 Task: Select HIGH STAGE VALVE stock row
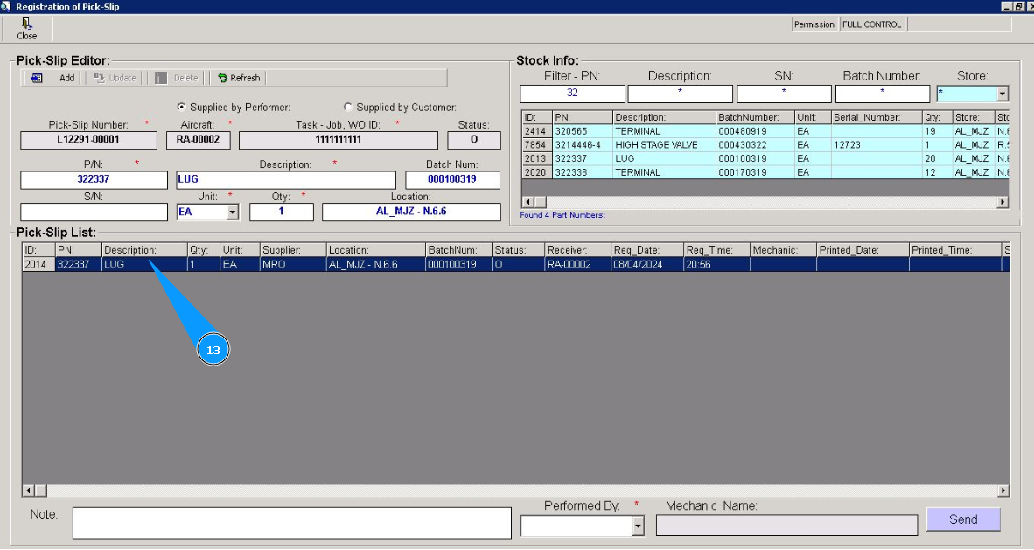[x=656, y=145]
